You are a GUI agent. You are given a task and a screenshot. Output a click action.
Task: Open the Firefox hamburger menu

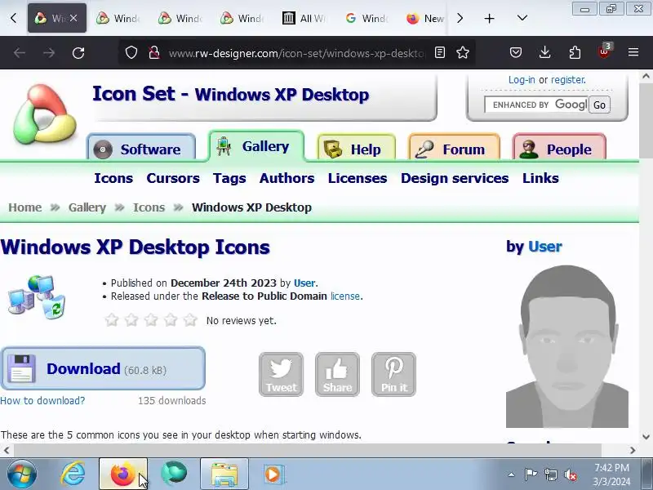click(x=633, y=52)
